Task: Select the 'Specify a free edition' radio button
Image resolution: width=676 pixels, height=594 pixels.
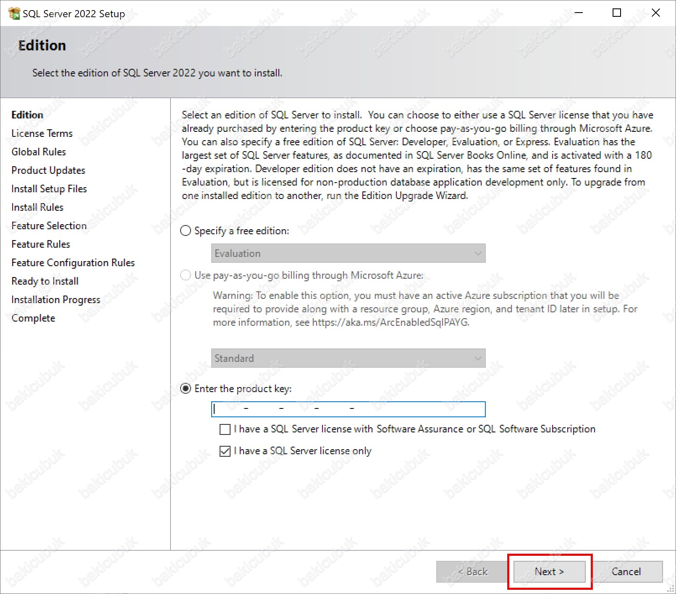Action: (186, 231)
